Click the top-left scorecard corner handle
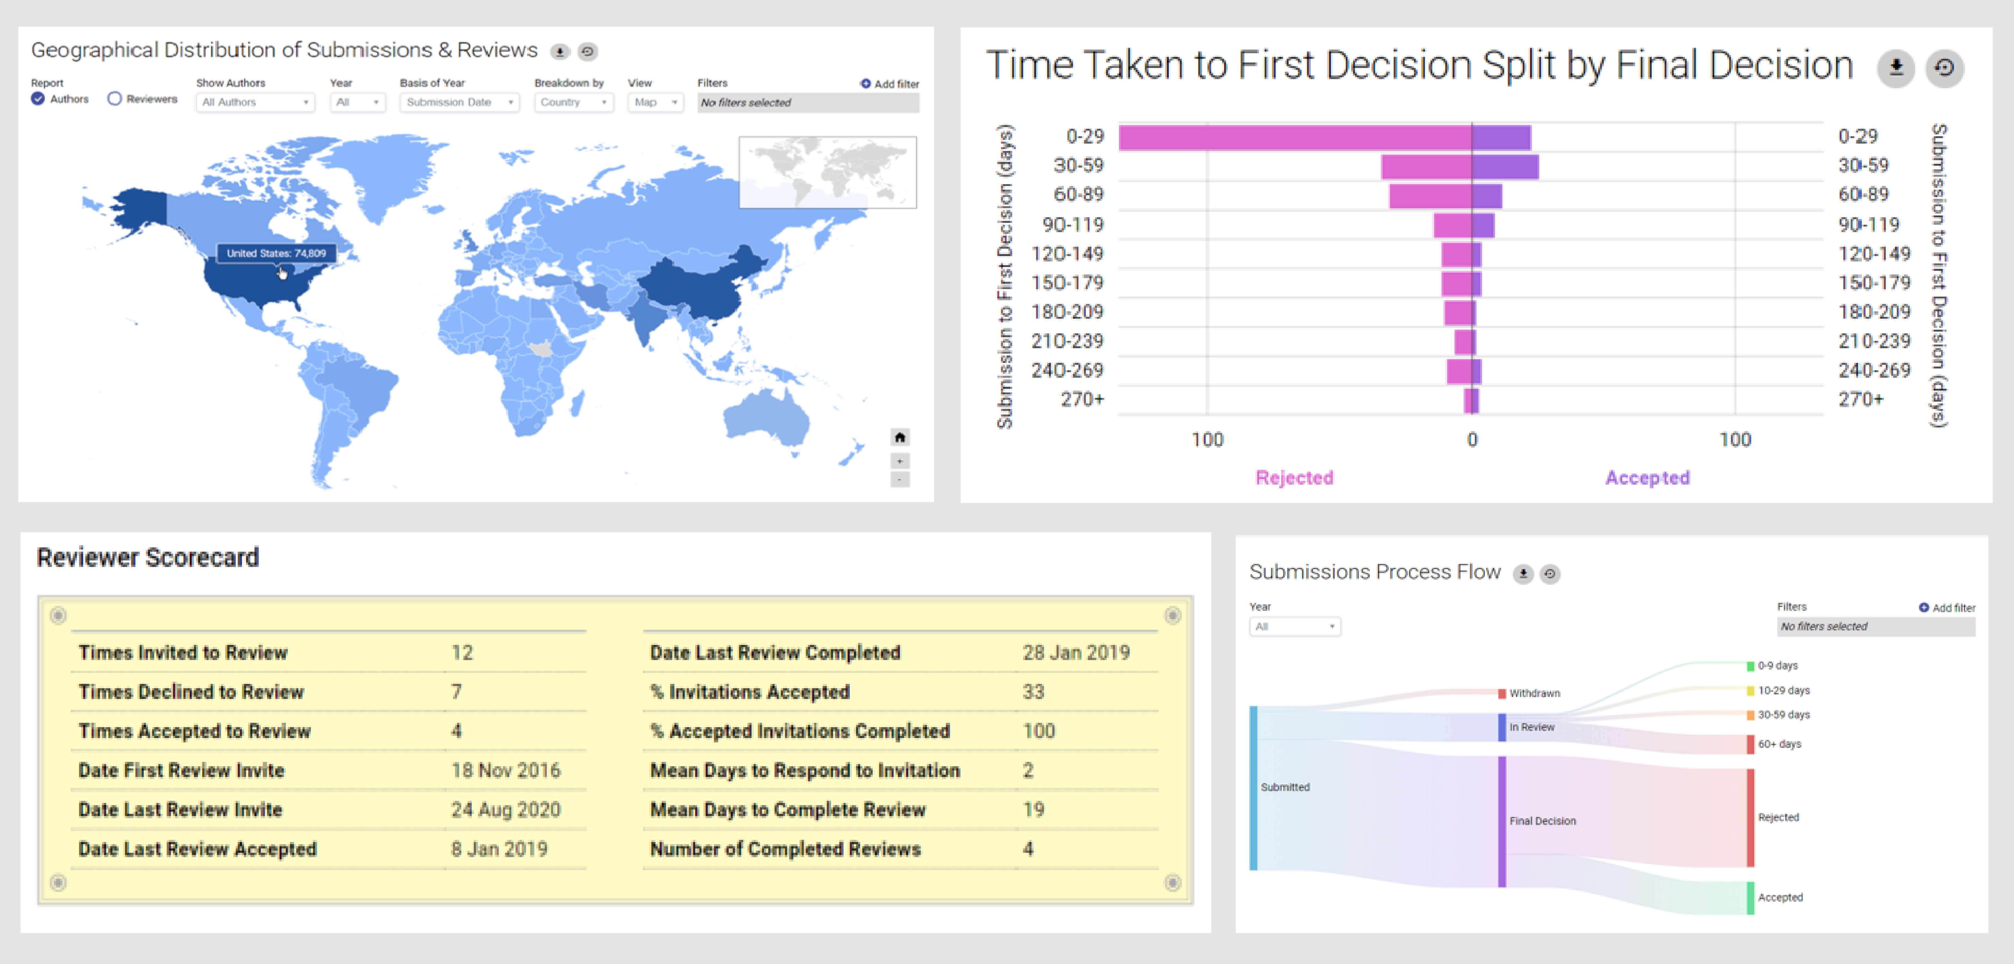2014x964 pixels. tap(58, 615)
